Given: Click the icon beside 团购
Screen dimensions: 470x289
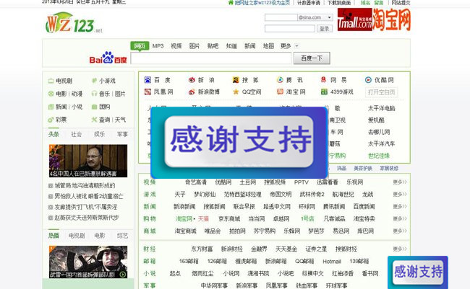Looking at the screenshot, I should 94,107.
